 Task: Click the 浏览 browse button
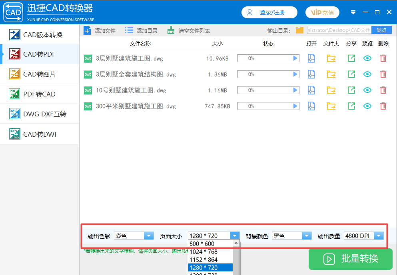pyautogui.click(x=381, y=29)
